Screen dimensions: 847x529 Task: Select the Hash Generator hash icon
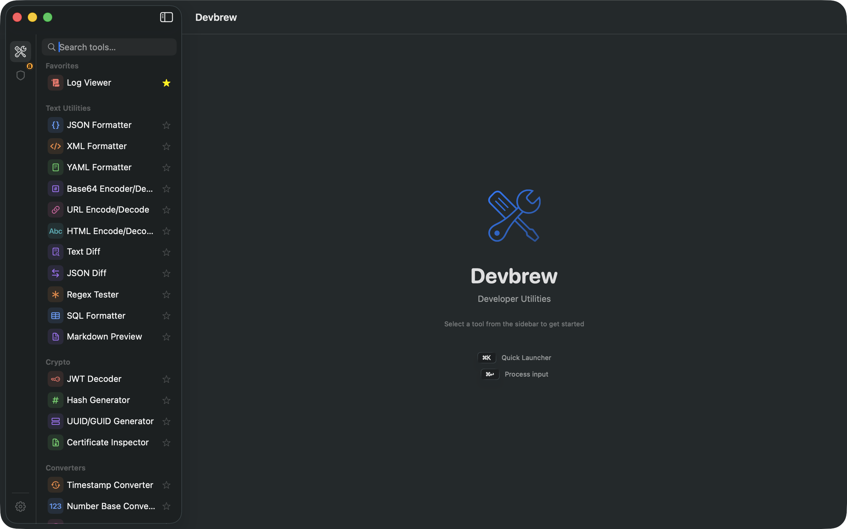click(x=55, y=400)
